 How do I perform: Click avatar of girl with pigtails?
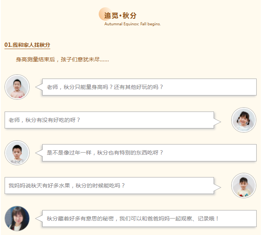pyautogui.click(x=244, y=120)
